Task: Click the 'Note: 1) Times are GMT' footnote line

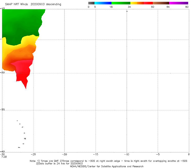Action: [x=108, y=161]
